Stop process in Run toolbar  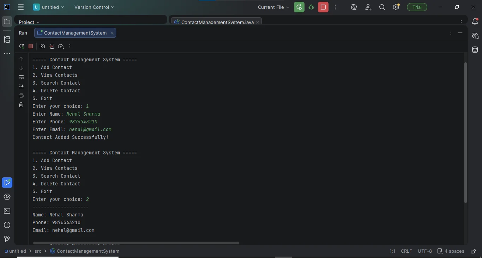pyautogui.click(x=31, y=46)
